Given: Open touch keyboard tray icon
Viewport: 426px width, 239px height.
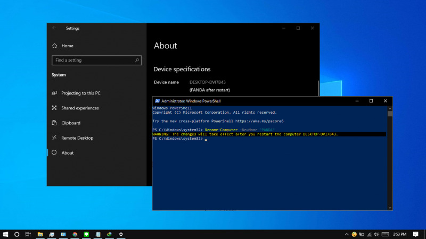Looking at the screenshot, I should [x=385, y=234].
